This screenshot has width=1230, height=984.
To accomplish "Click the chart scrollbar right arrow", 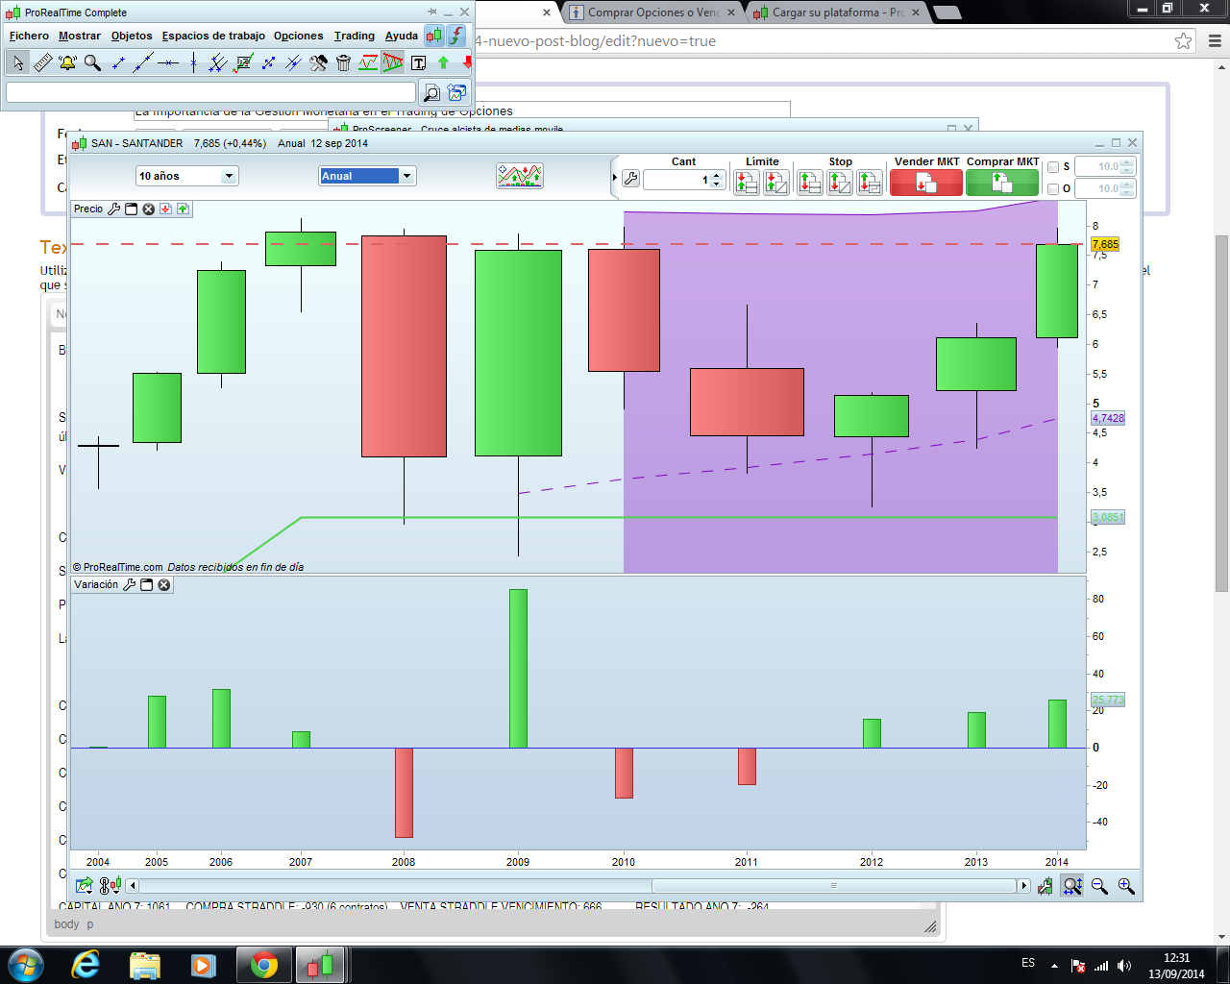I will point(1023,886).
